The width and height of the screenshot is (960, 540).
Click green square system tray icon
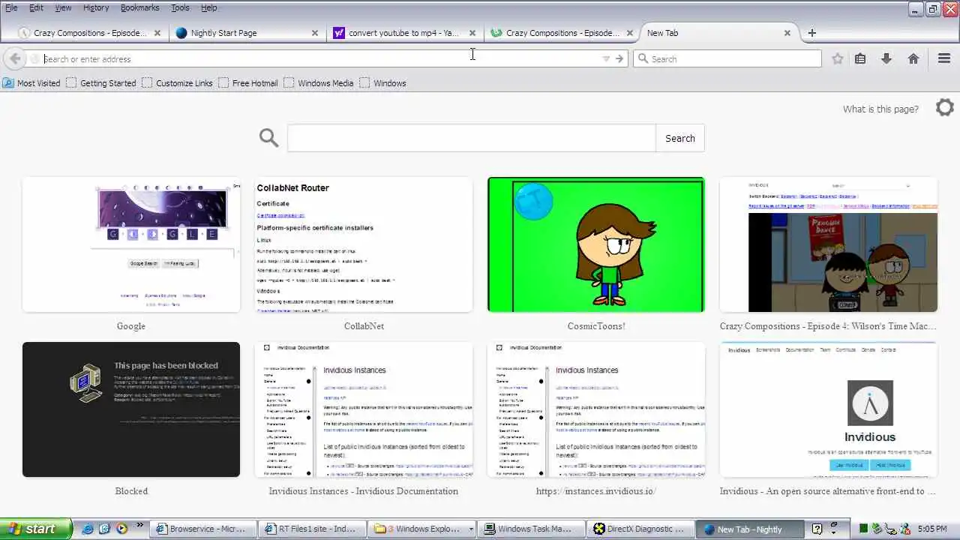(864, 529)
